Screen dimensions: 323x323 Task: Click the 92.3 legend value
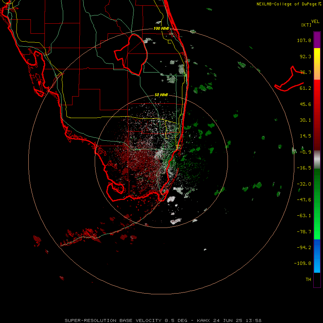pyautogui.click(x=305, y=56)
